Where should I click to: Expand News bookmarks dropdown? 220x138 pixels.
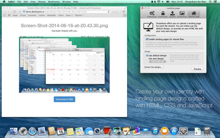69,15
